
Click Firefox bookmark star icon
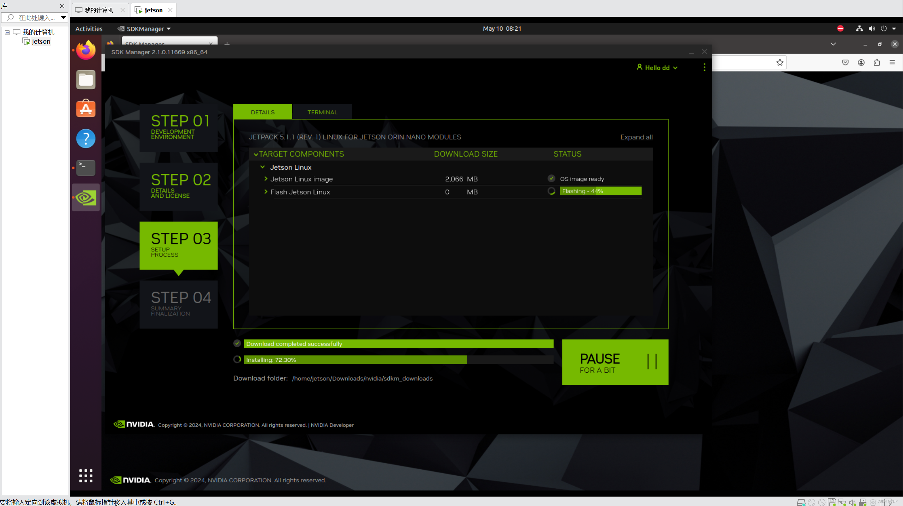pyautogui.click(x=780, y=62)
